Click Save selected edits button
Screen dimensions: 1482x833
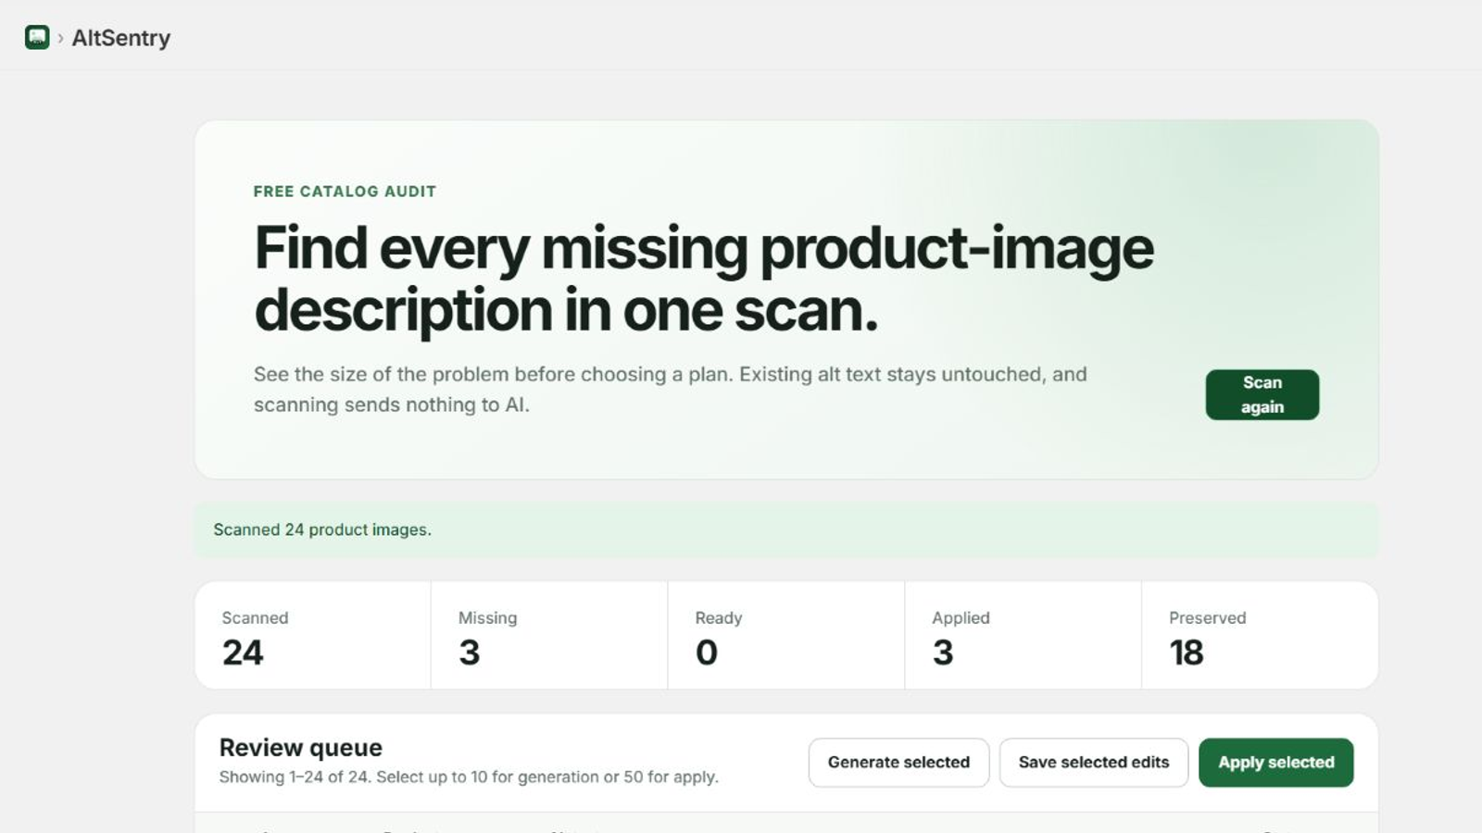coord(1093,763)
